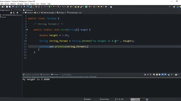Click the green square toolbar icon
181x101 pixels.
(x=86, y=7)
